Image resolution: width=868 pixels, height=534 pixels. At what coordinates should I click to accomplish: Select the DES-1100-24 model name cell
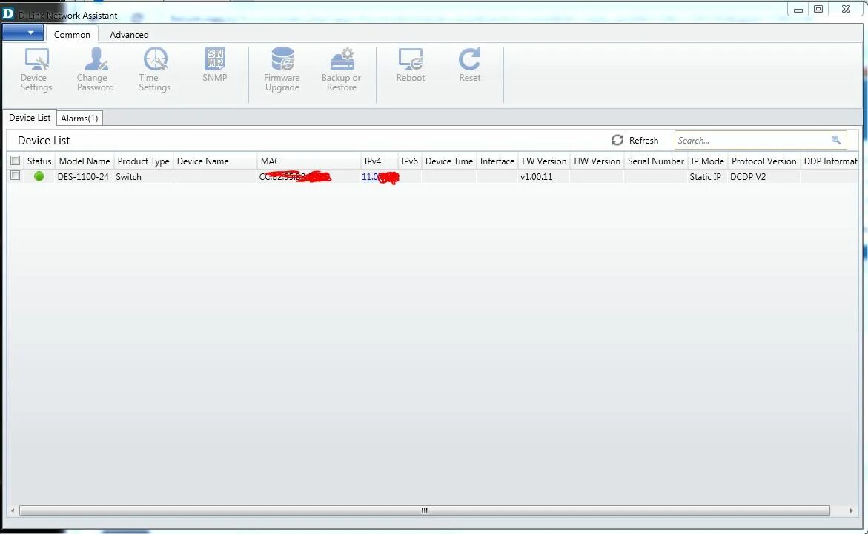tap(83, 177)
